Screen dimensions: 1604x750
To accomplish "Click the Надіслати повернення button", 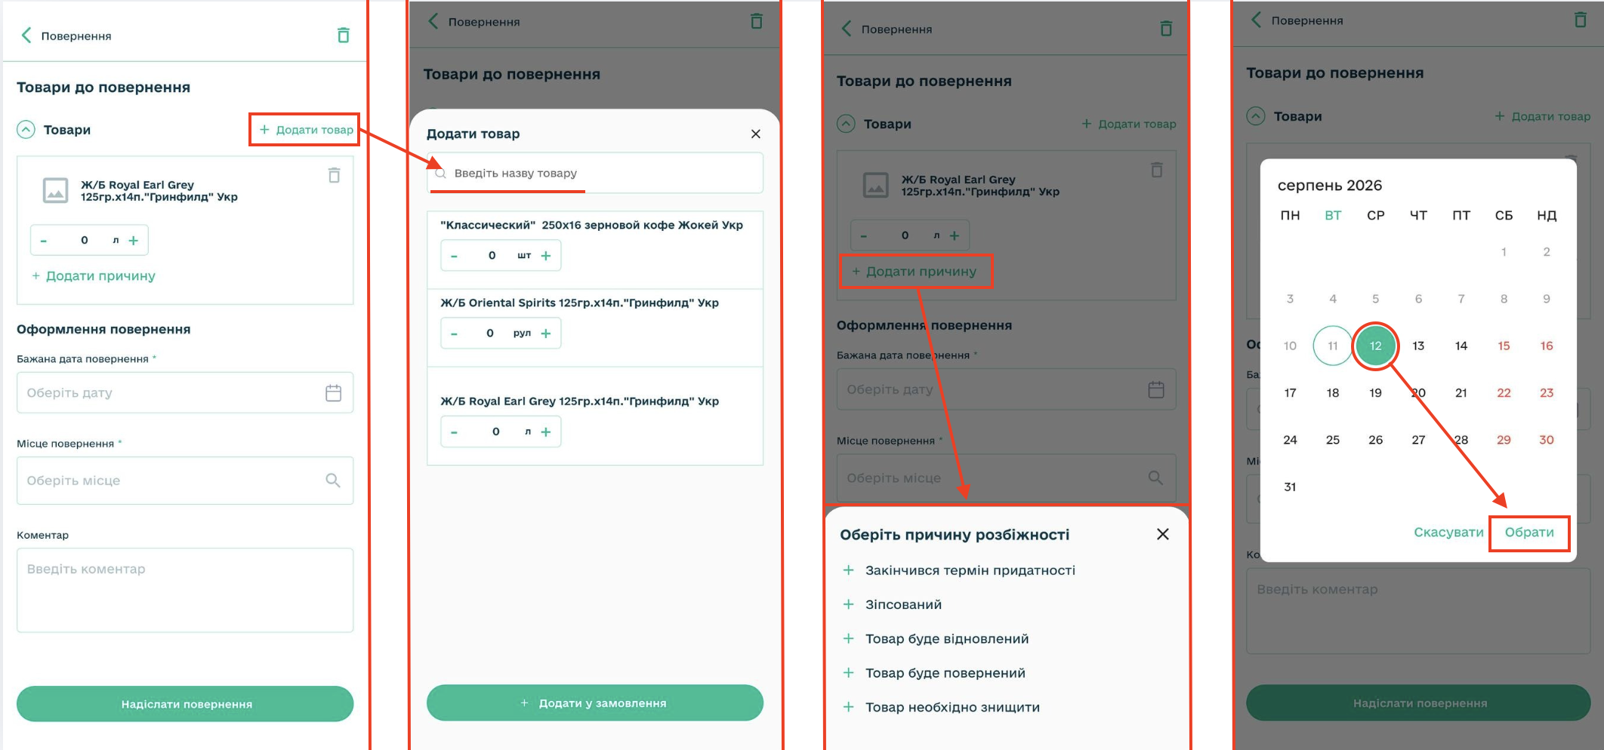I will pos(185,704).
